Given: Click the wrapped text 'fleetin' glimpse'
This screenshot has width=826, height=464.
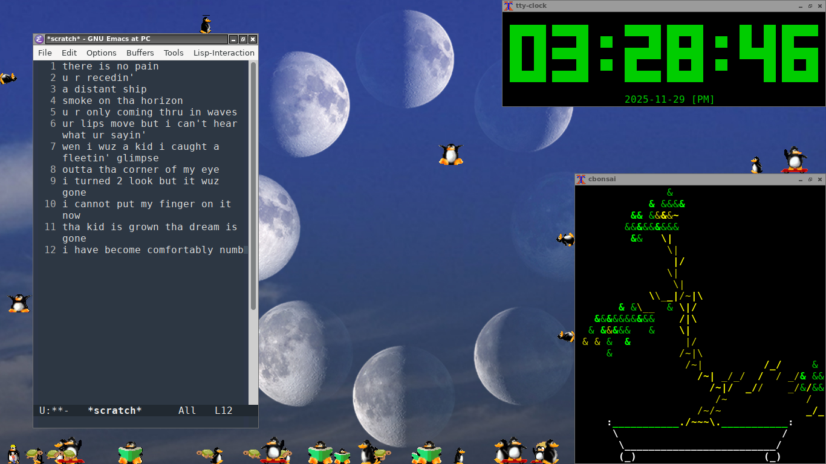Looking at the screenshot, I should pyautogui.click(x=111, y=158).
